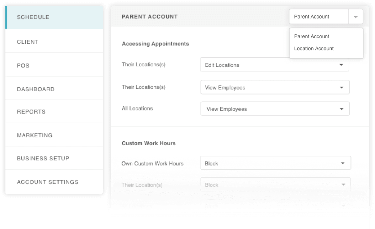Click the caret icon on the Own Custom Work Hours field

343,163
